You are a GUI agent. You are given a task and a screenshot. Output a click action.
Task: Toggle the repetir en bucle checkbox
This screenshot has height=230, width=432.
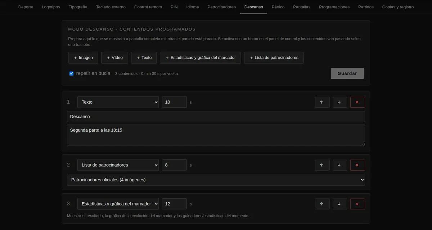71,73
